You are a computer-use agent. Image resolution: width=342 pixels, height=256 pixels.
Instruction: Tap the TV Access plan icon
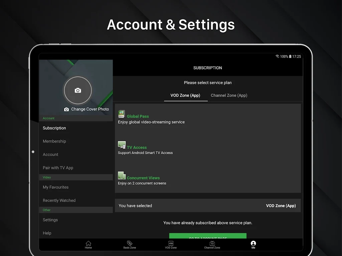(x=122, y=145)
